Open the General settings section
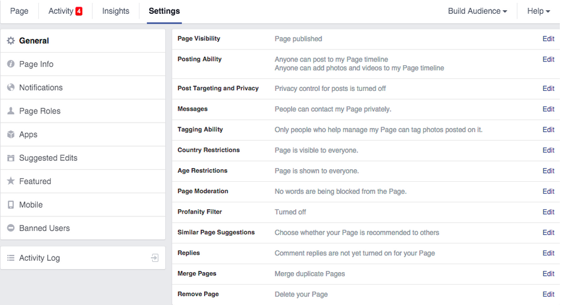This screenshot has height=305, width=567. click(83, 41)
